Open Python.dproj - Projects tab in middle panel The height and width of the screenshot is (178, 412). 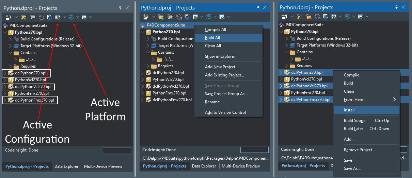(164, 166)
